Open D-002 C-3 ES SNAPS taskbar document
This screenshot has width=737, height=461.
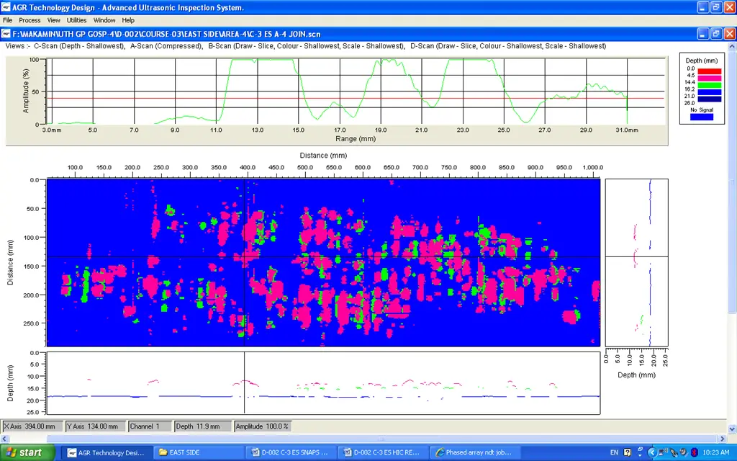tap(291, 452)
